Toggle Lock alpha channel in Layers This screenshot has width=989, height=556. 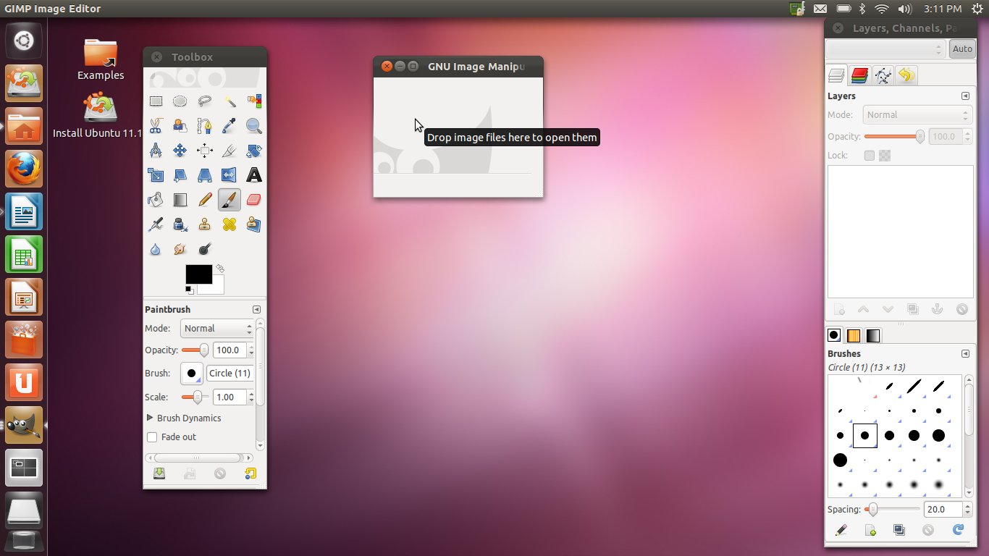point(884,156)
